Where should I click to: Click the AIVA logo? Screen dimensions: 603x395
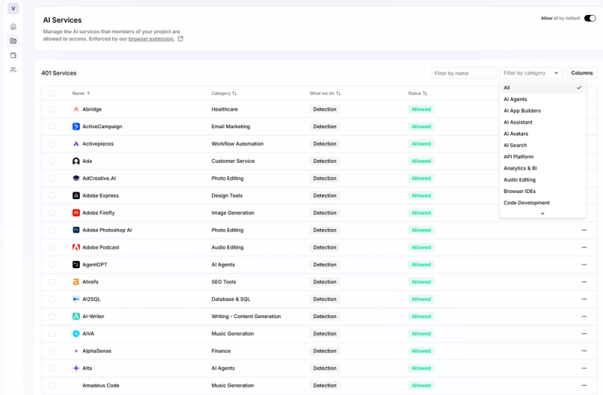tap(76, 333)
